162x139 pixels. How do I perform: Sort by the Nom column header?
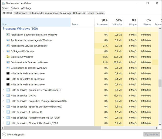point(36,22)
